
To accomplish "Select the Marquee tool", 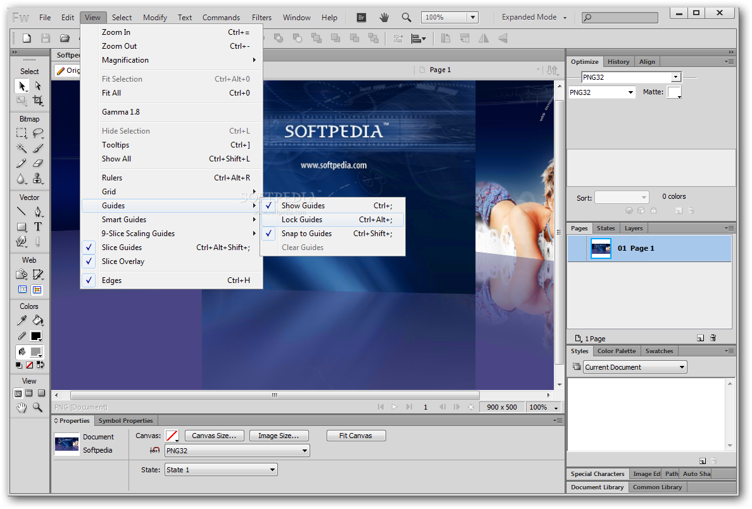I will click(22, 133).
